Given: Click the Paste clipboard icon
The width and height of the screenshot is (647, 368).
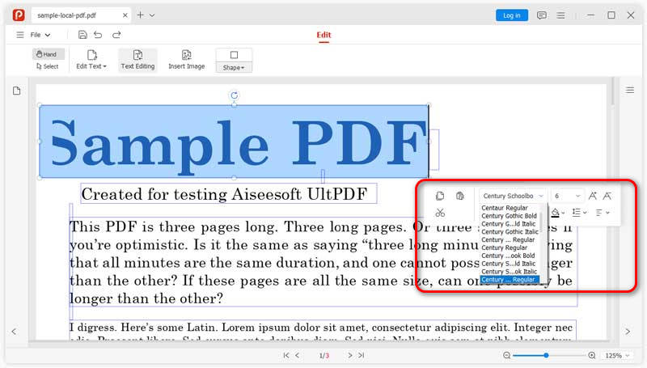Looking at the screenshot, I should [x=460, y=196].
